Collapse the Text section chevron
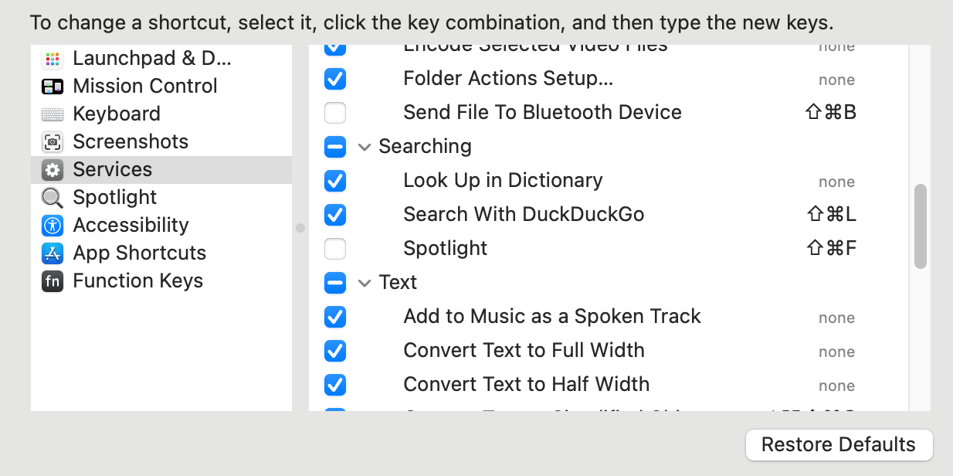The height and width of the screenshot is (476, 953). coord(365,283)
